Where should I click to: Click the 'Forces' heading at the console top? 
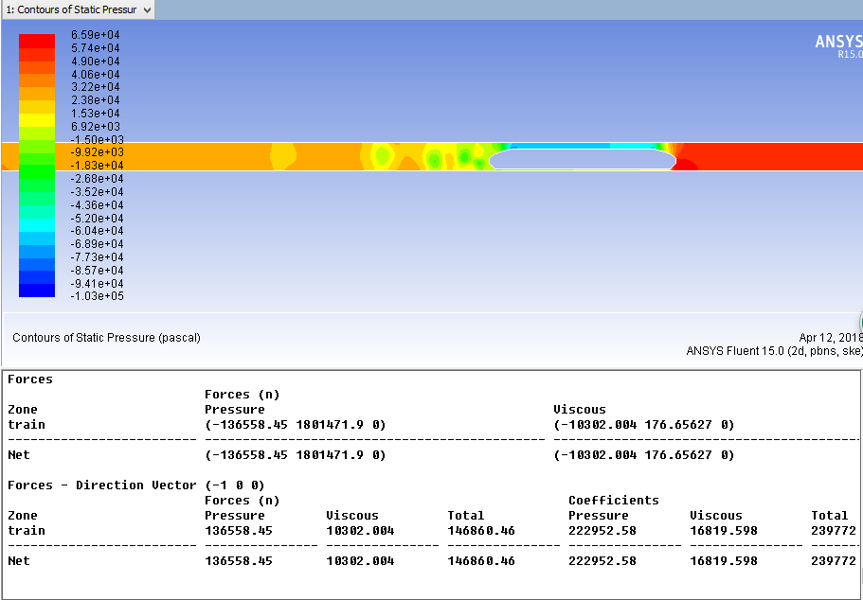(x=30, y=379)
